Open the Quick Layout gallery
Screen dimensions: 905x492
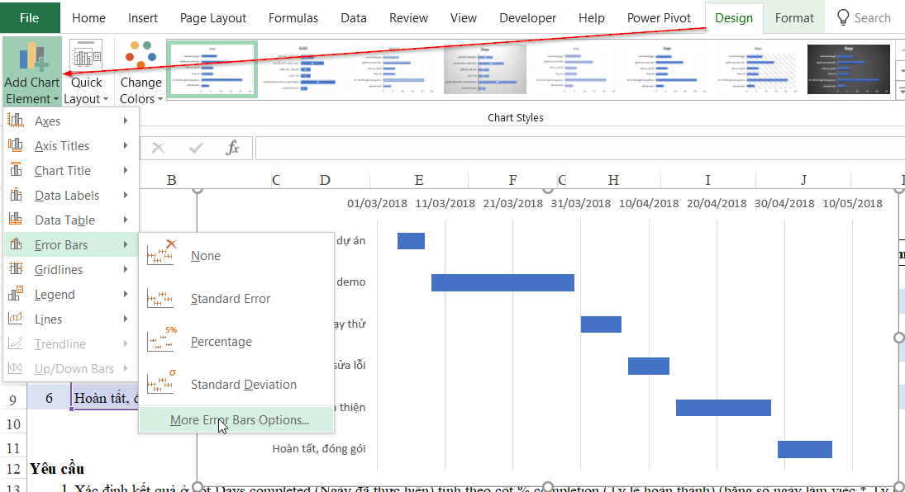[x=86, y=70]
